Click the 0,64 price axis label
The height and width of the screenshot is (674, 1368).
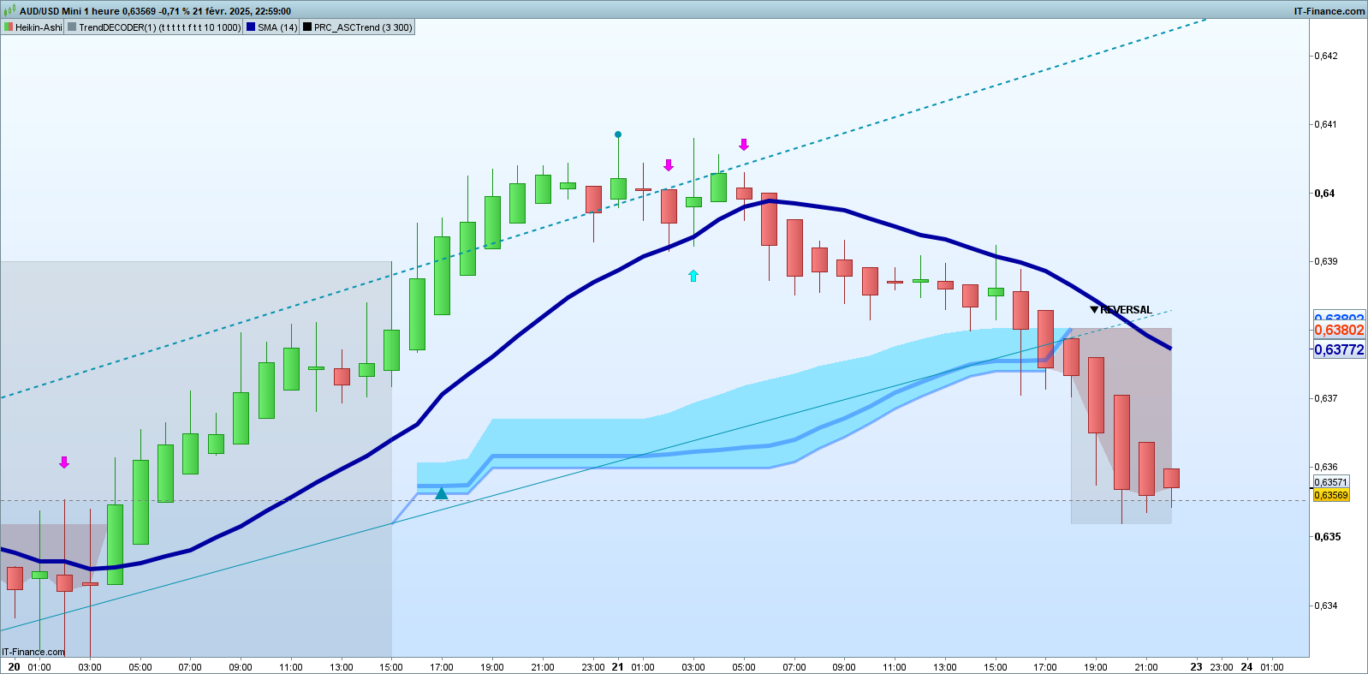[1324, 193]
